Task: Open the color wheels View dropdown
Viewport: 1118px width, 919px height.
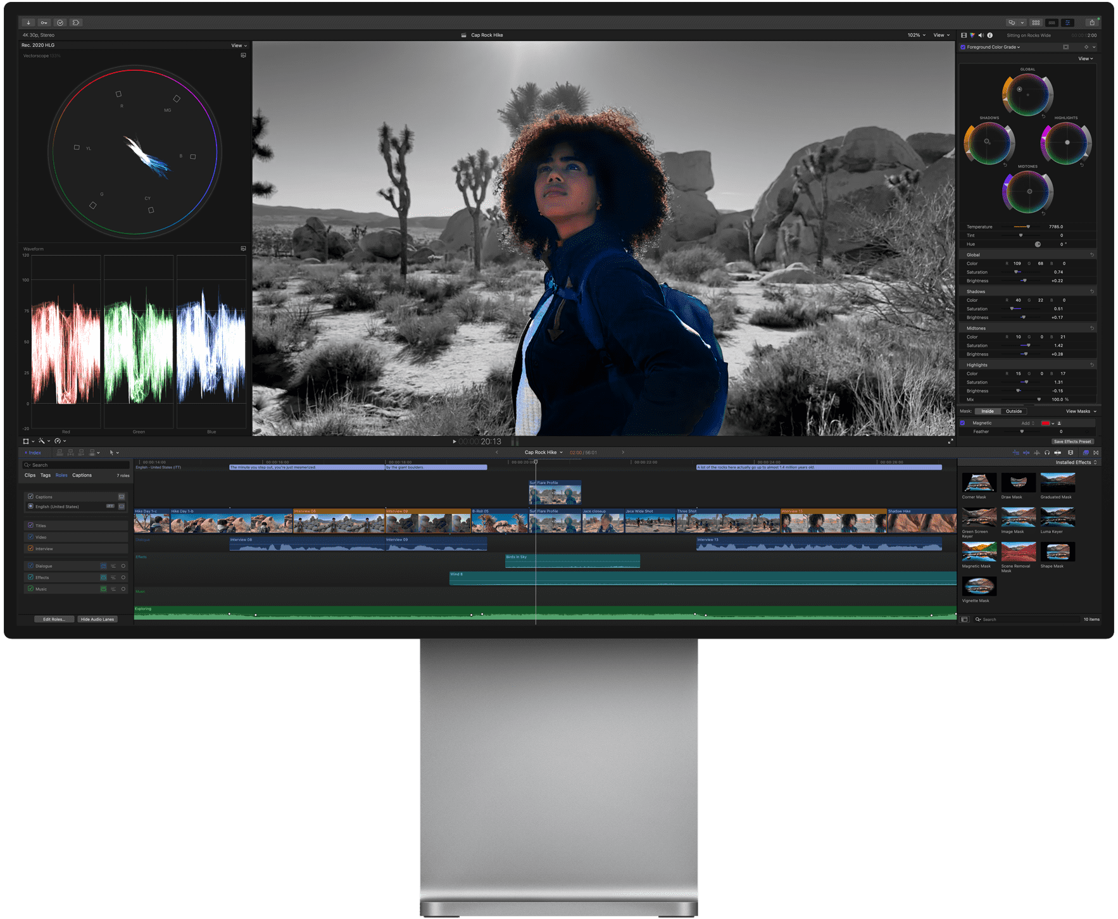Action: pyautogui.click(x=1086, y=59)
